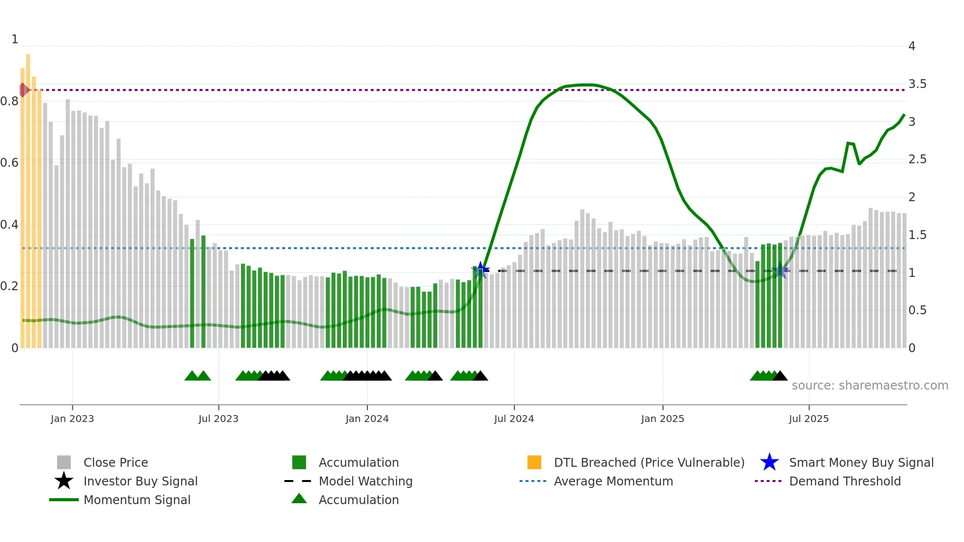This screenshot has width=964, height=542.
Task: Click the source sharemaestro.com text
Action: pyautogui.click(x=870, y=385)
